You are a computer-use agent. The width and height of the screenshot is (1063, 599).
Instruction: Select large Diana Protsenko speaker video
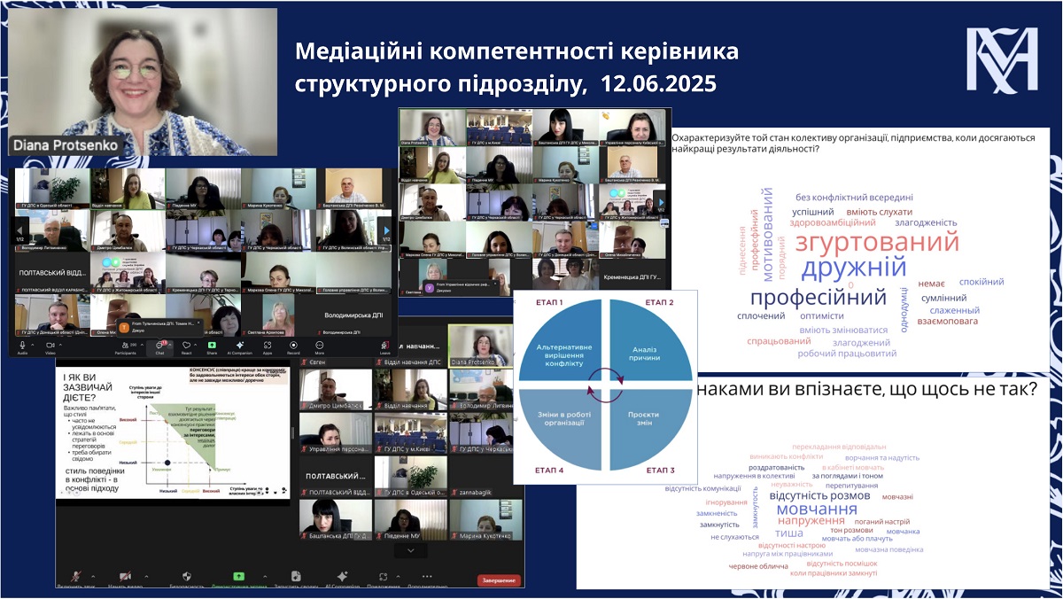pos(142,82)
